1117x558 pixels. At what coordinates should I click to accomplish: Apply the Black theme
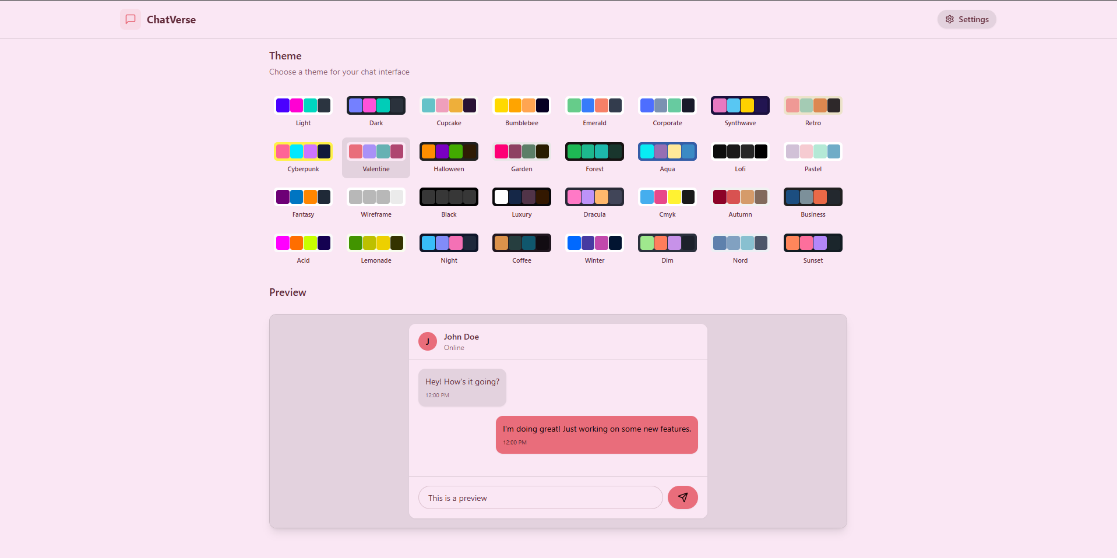tap(449, 203)
